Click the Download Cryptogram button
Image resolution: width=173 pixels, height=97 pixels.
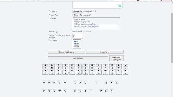click(116, 58)
